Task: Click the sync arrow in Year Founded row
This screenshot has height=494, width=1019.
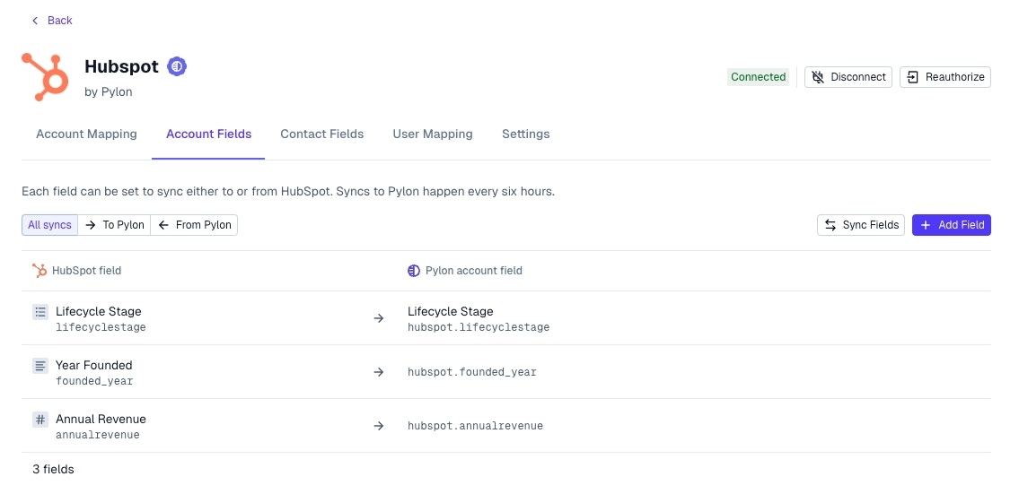Action: point(379,372)
